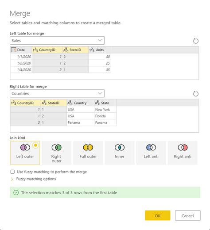Select the Left outer join radio indicator
210x230 pixels.
35,145
